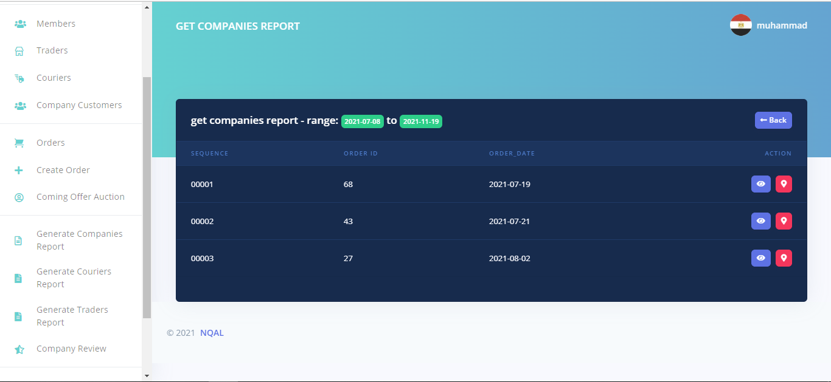This screenshot has width=831, height=382.
Task: Click the 2021-11-19 end date badge
Action: (x=421, y=121)
